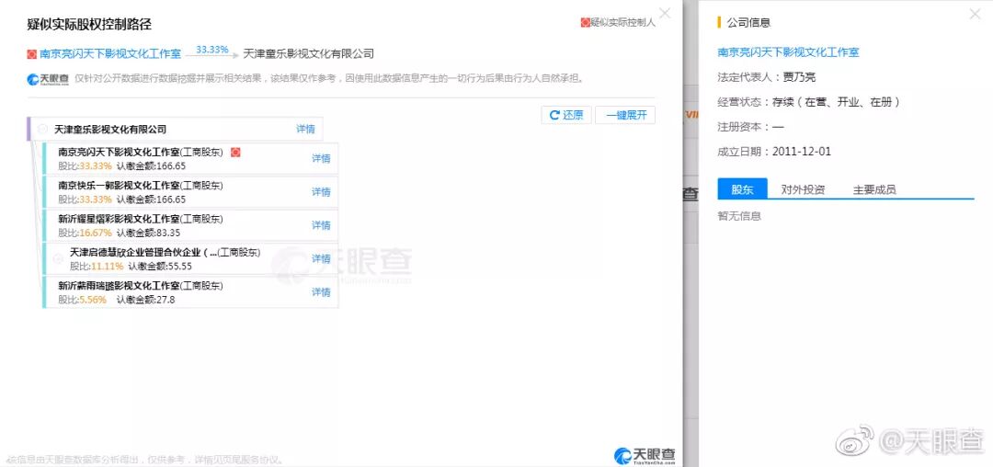Click the 成立日期 2011-12-01 text

(774, 152)
